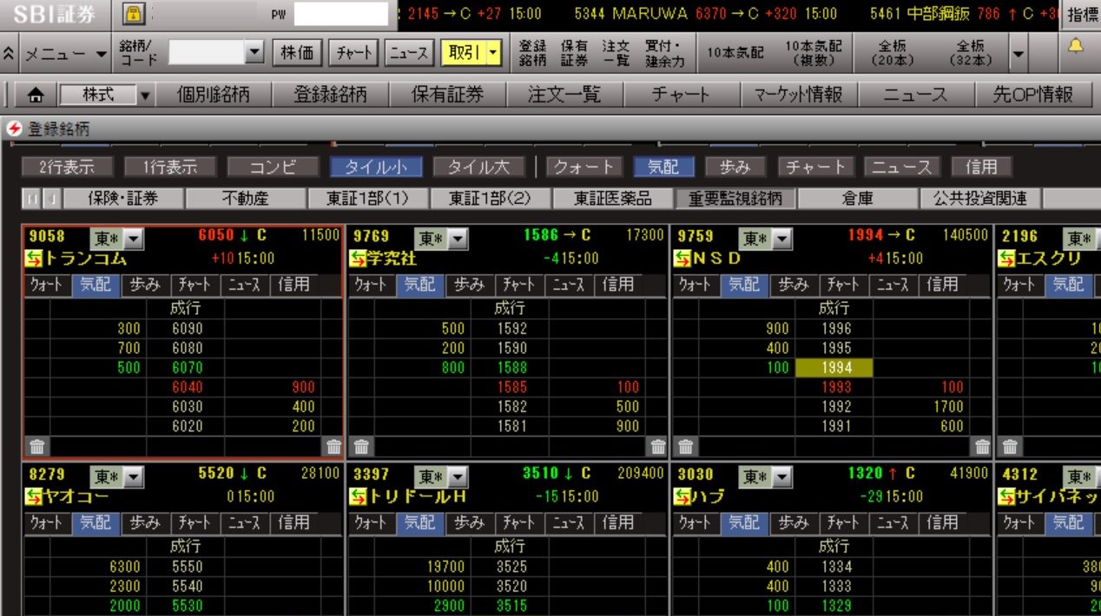Click the 買付・建余力 toolbar button
Image resolution: width=1101 pixels, height=616 pixels.
pyautogui.click(x=664, y=53)
